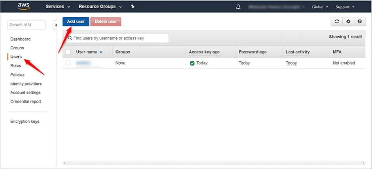The height and width of the screenshot is (169, 372).
Task: Open Account settings page
Action: (25, 93)
